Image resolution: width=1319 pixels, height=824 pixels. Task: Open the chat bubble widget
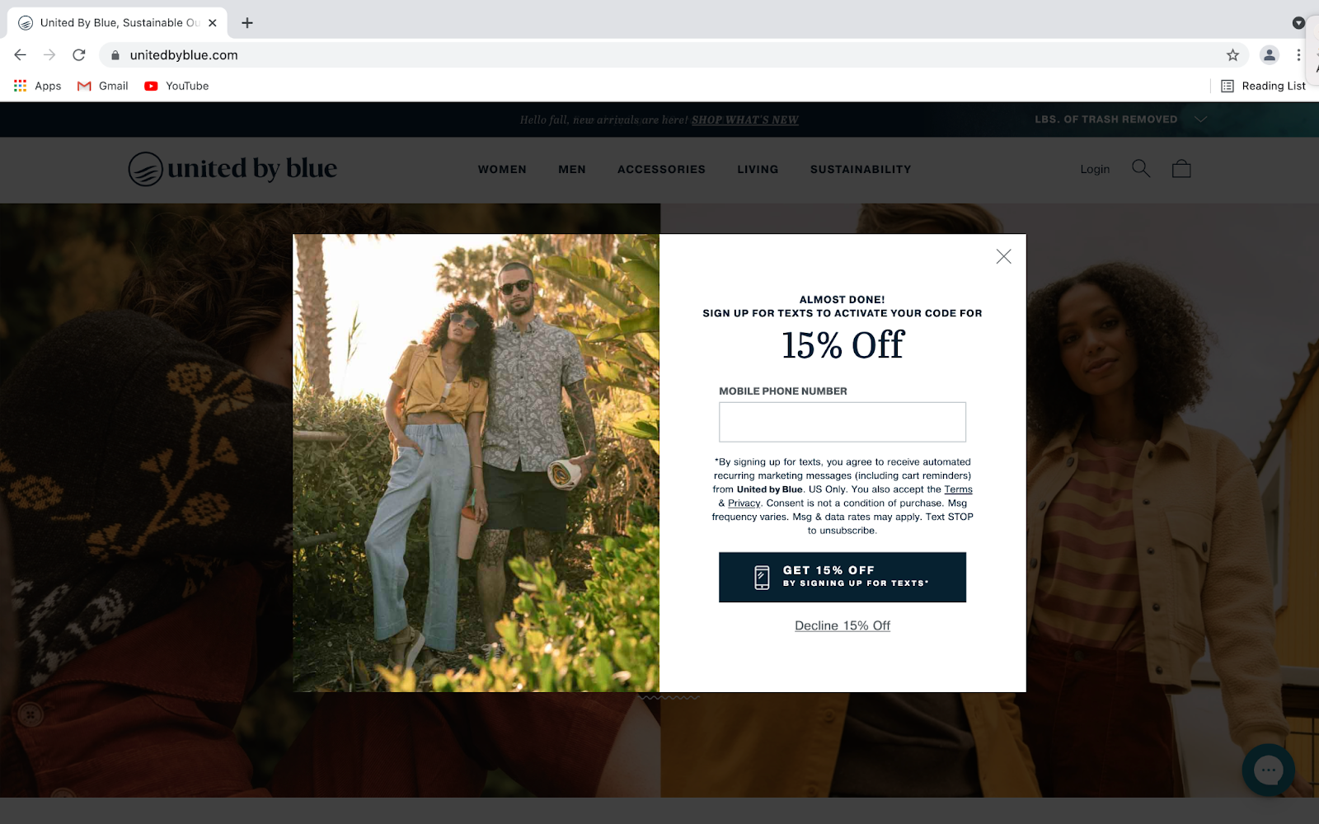pyautogui.click(x=1268, y=770)
